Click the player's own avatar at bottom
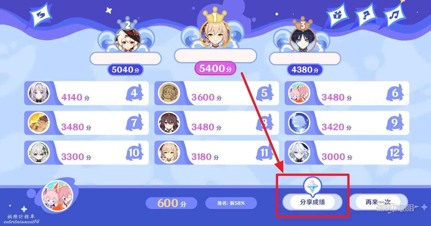This screenshot has width=431, height=226. 57,196
